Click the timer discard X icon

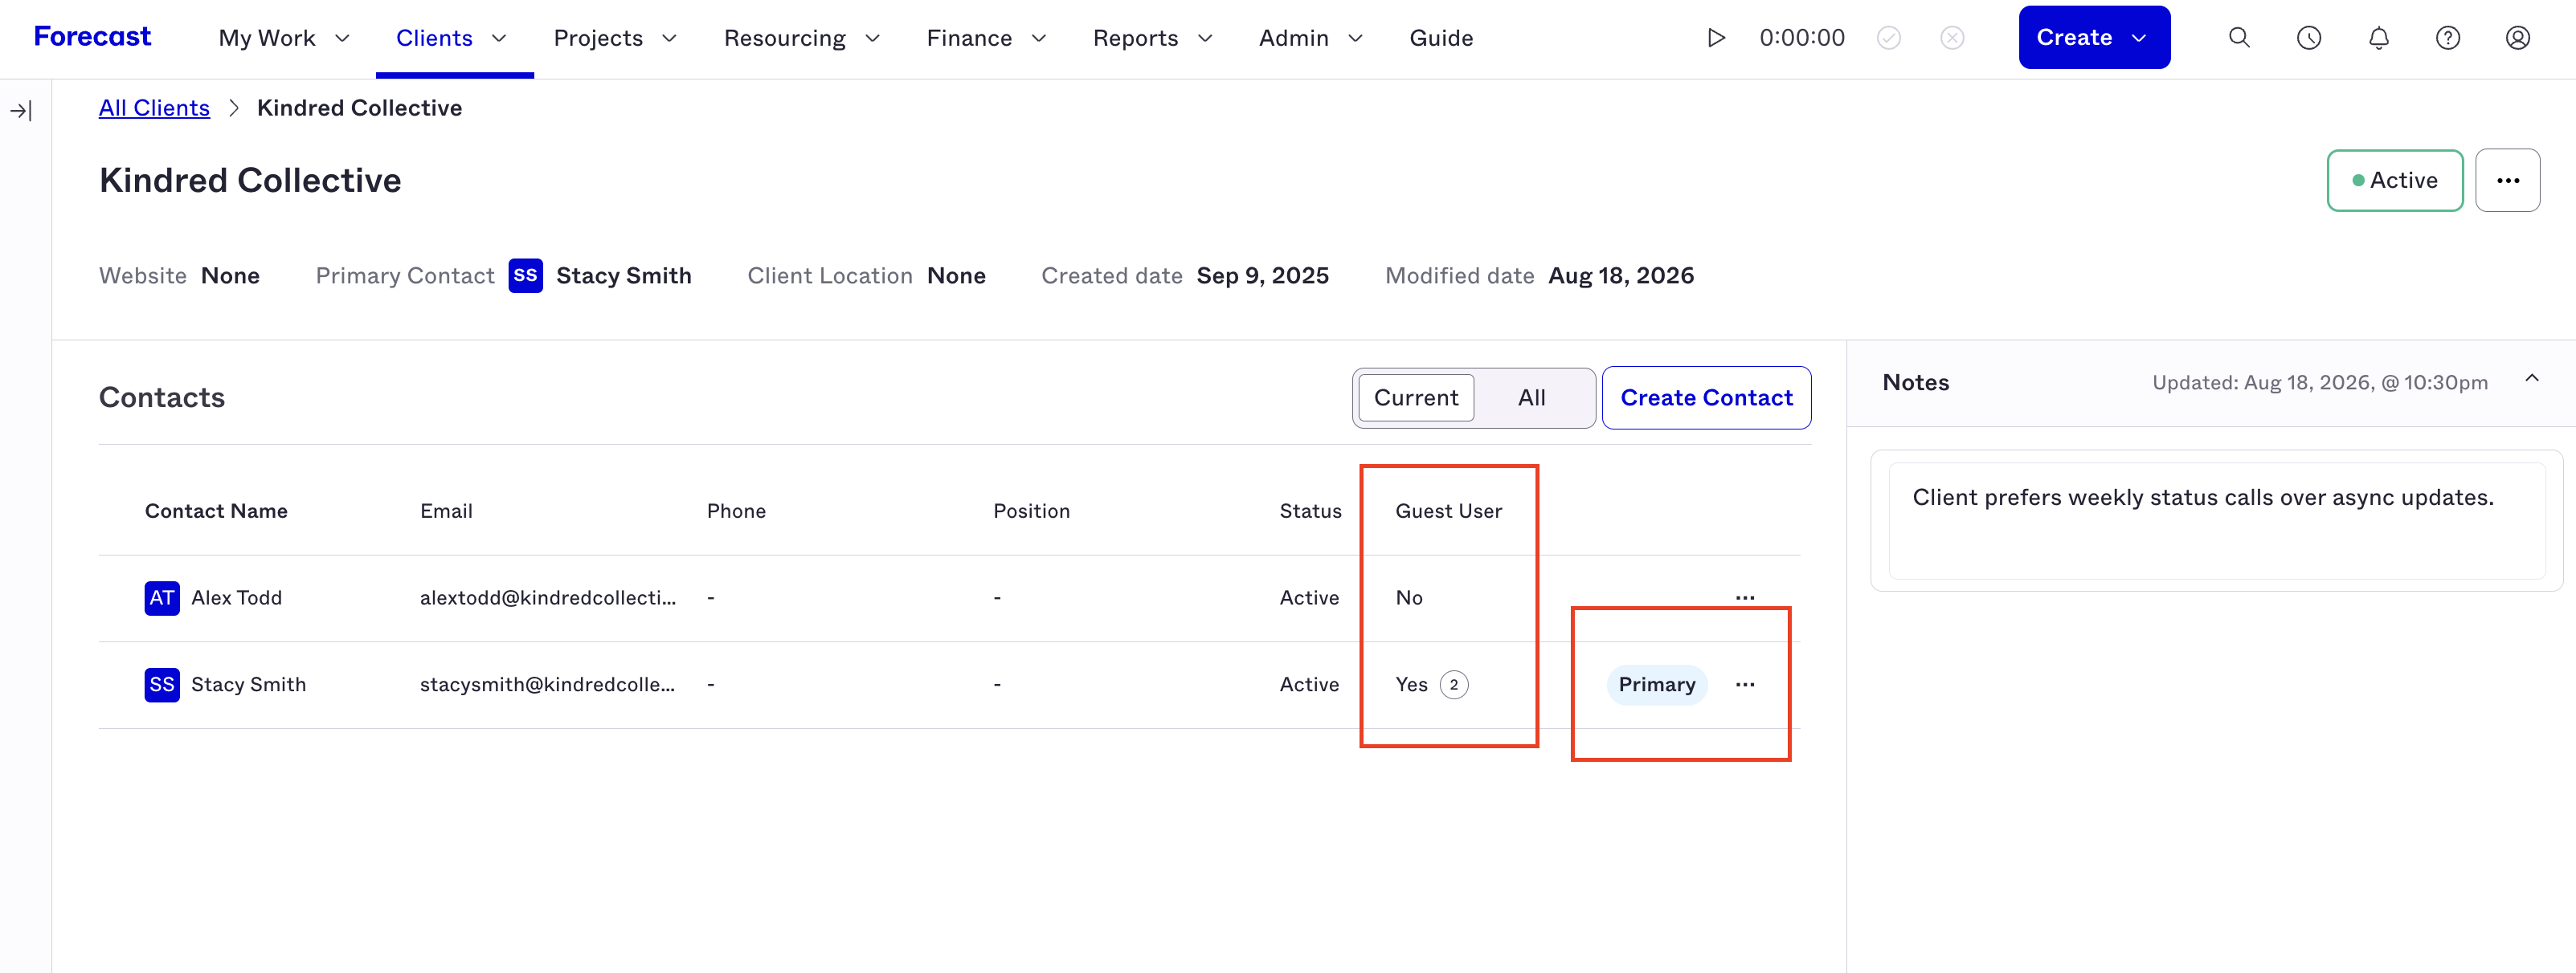(x=1952, y=38)
